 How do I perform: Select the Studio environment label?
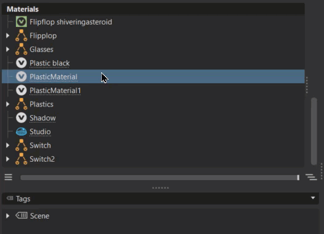click(x=40, y=132)
